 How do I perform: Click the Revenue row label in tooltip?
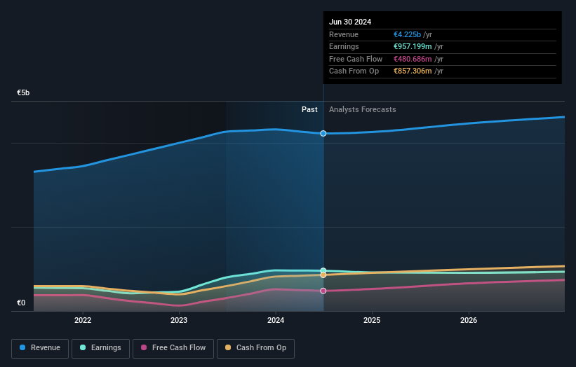tap(344, 34)
